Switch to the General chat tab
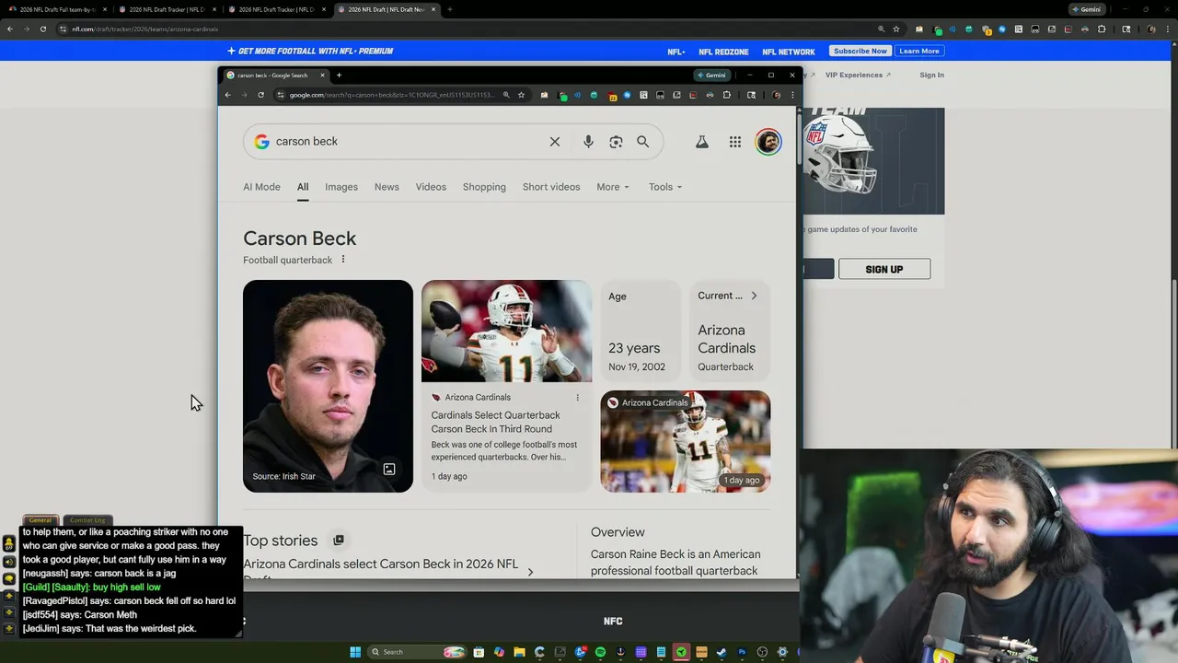The image size is (1178, 663). (40, 520)
